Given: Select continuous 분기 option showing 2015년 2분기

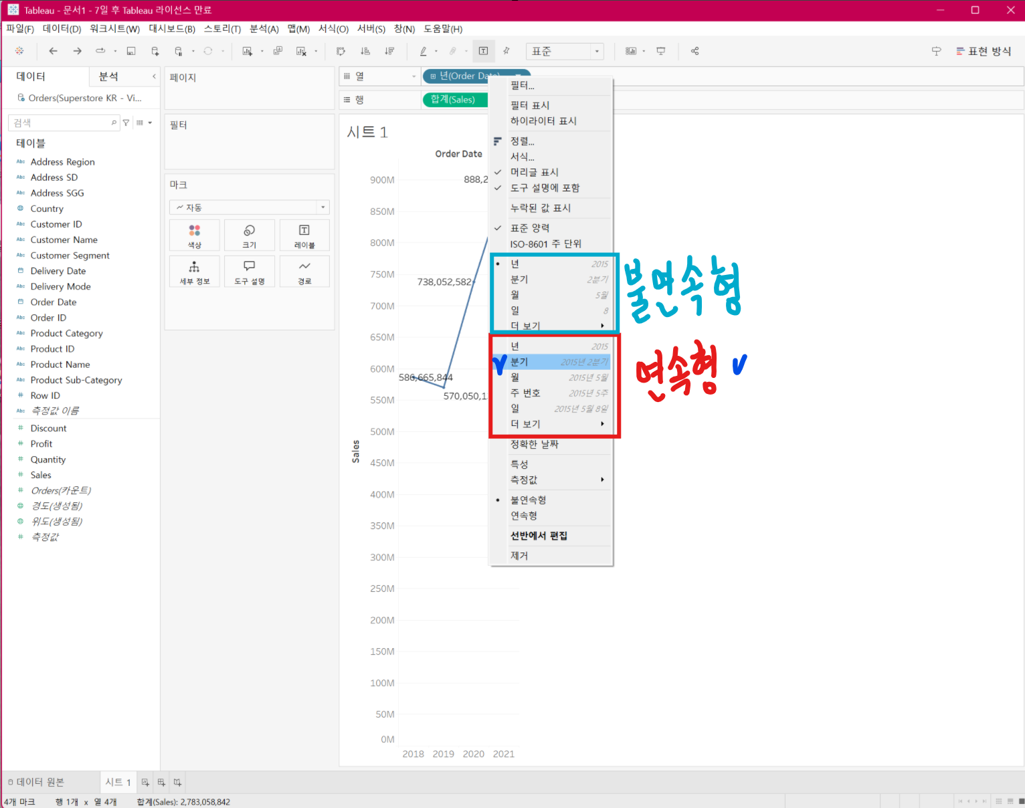Looking at the screenshot, I should [x=551, y=362].
